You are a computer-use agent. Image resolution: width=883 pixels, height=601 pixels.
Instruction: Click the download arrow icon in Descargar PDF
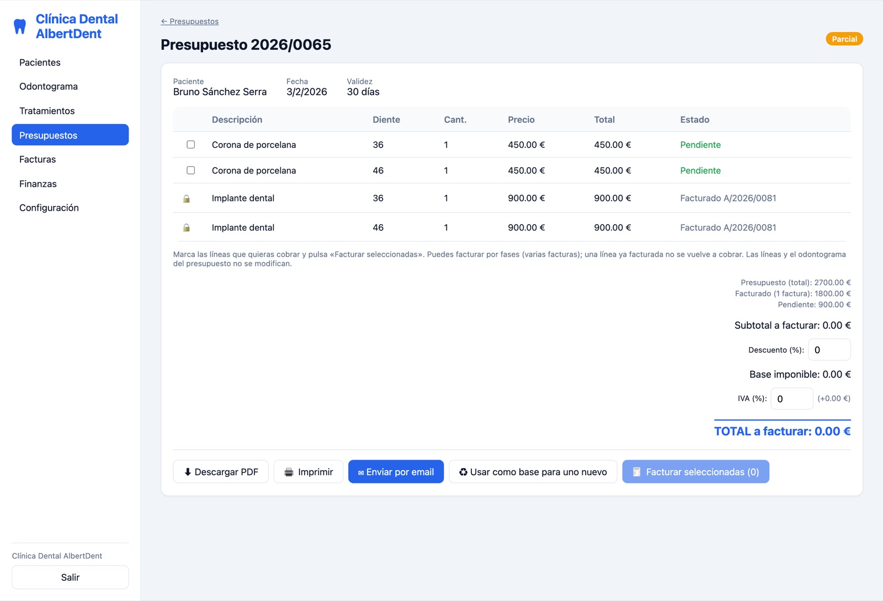pos(188,472)
